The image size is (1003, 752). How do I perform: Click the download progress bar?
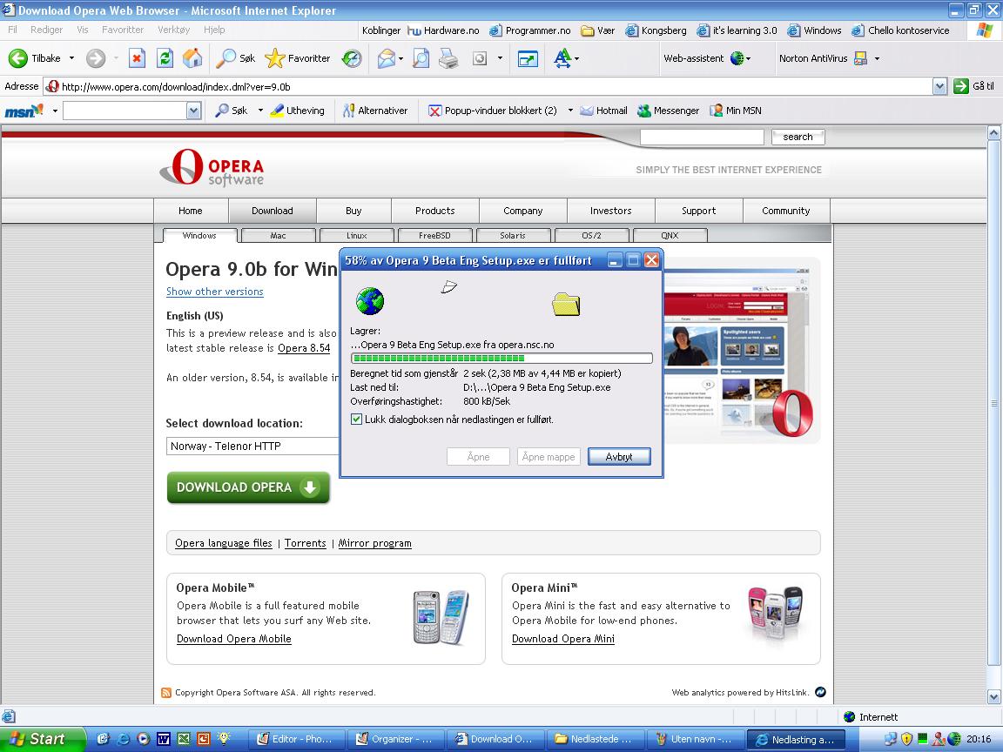[x=501, y=358]
